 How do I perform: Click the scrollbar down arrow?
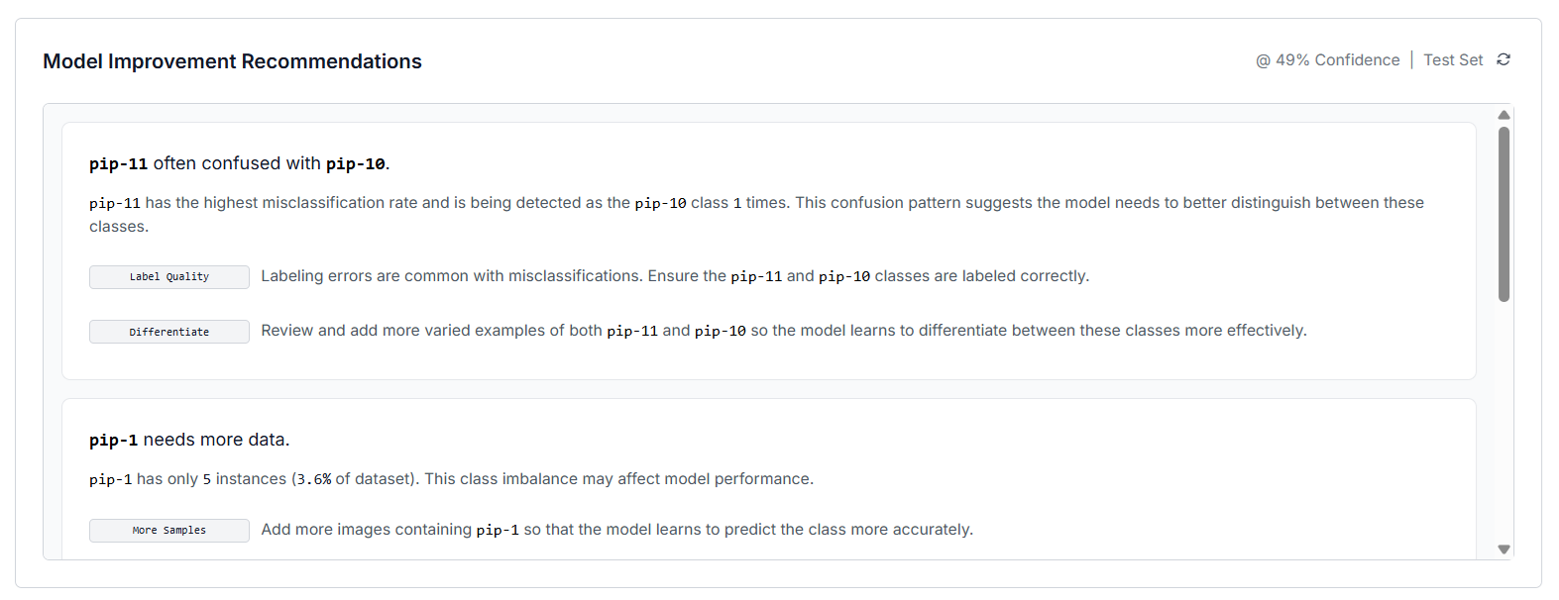[x=1503, y=550]
